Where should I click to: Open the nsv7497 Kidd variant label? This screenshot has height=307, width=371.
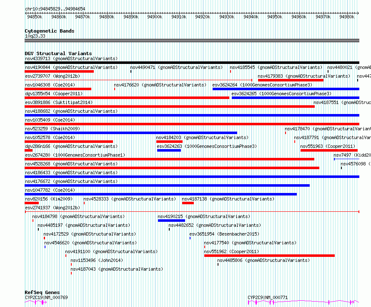(352, 155)
